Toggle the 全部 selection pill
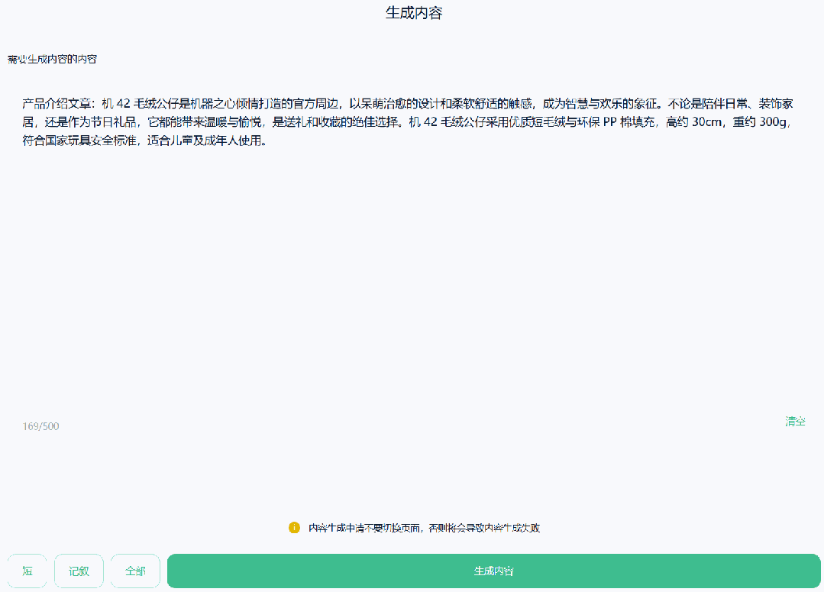The height and width of the screenshot is (592, 824). click(134, 570)
